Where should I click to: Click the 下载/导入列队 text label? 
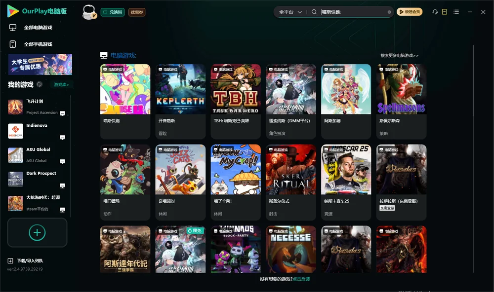[30, 261]
